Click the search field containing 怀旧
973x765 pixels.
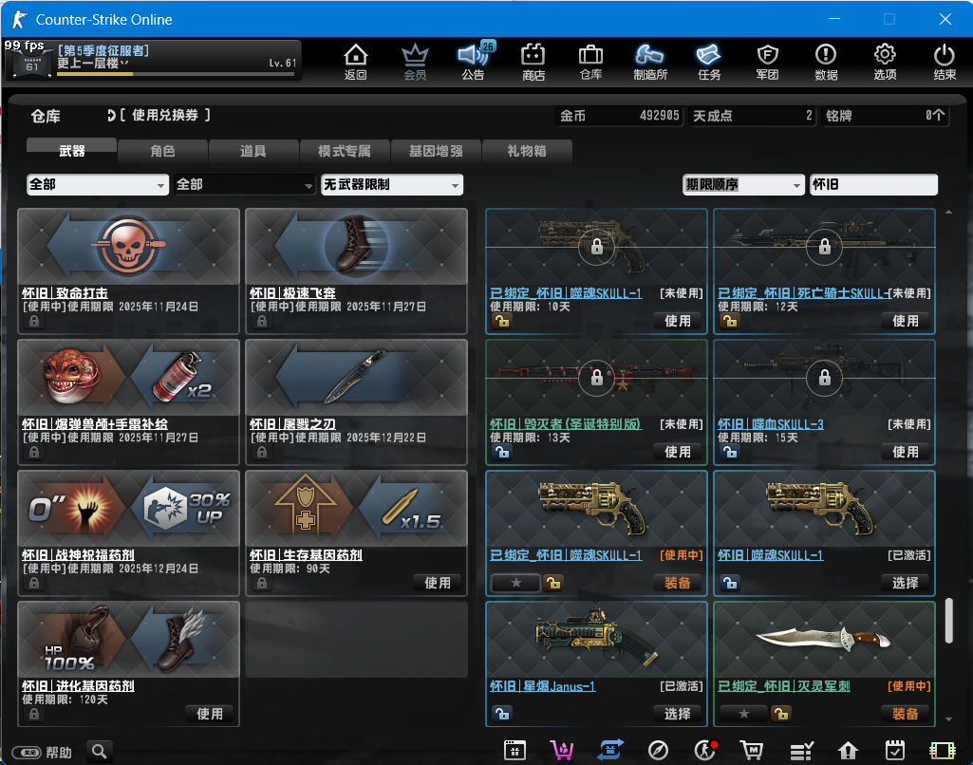(873, 184)
